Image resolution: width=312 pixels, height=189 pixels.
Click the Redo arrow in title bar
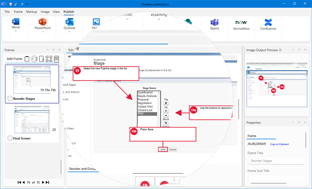[22, 4]
